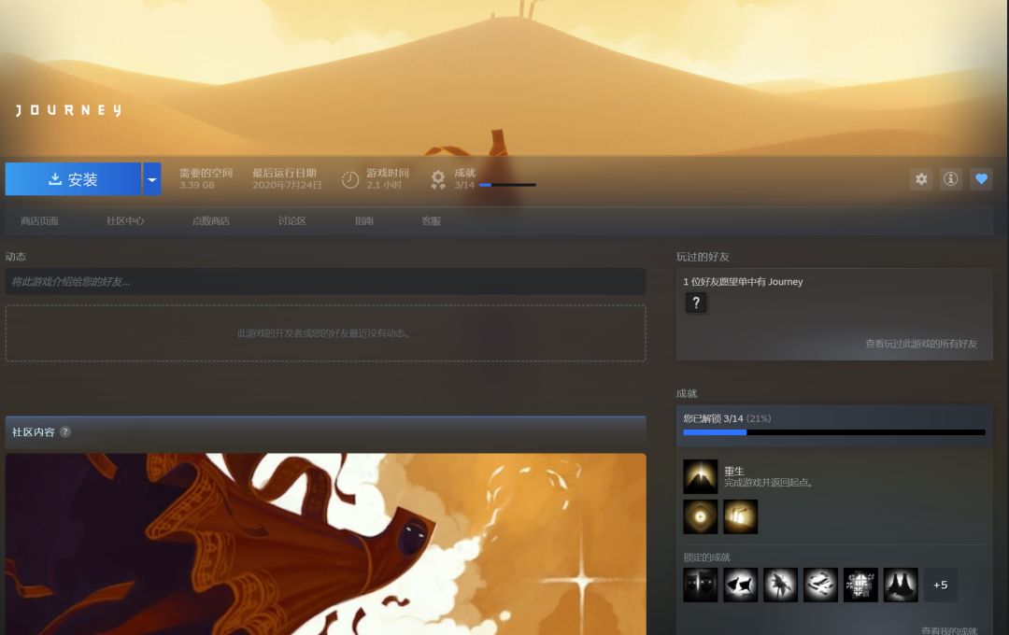The width and height of the screenshot is (1009, 635).
Task: Click the friend avatar with question mark
Action: point(696,303)
